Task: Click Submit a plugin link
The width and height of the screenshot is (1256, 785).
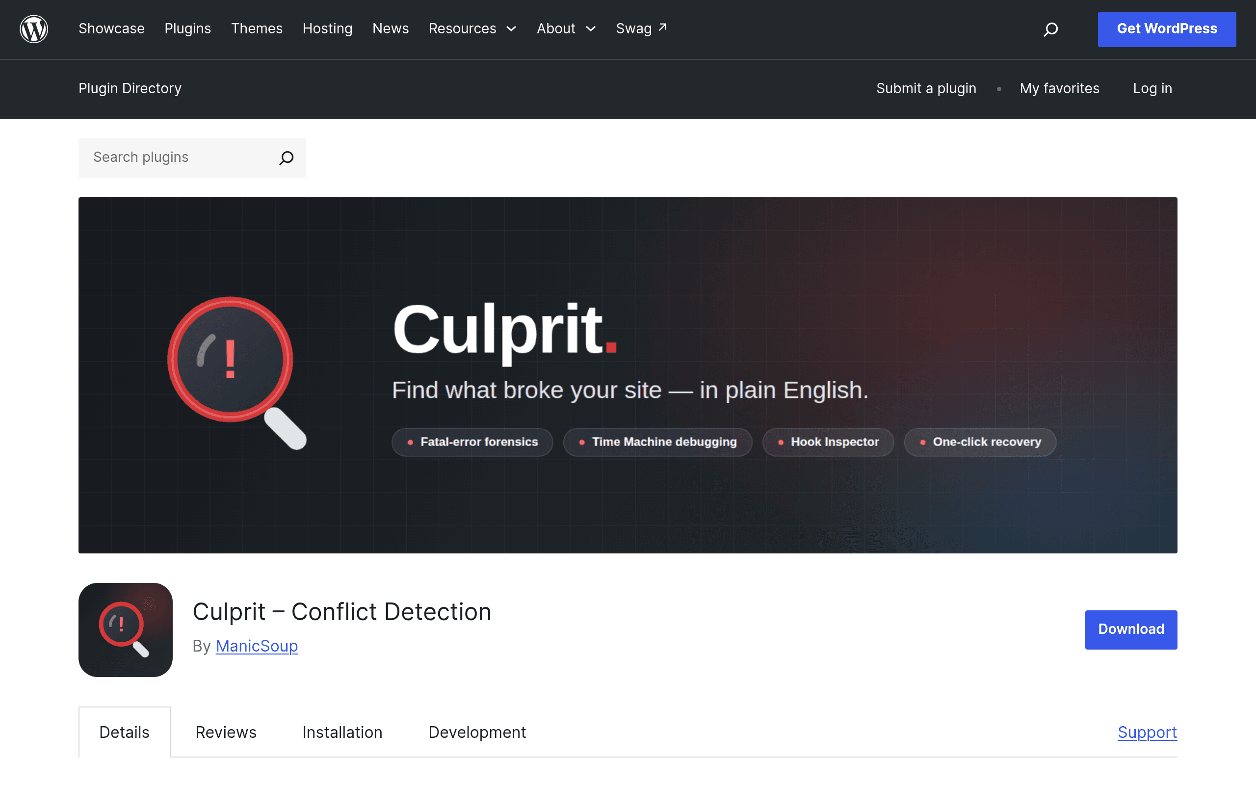Action: tap(926, 88)
